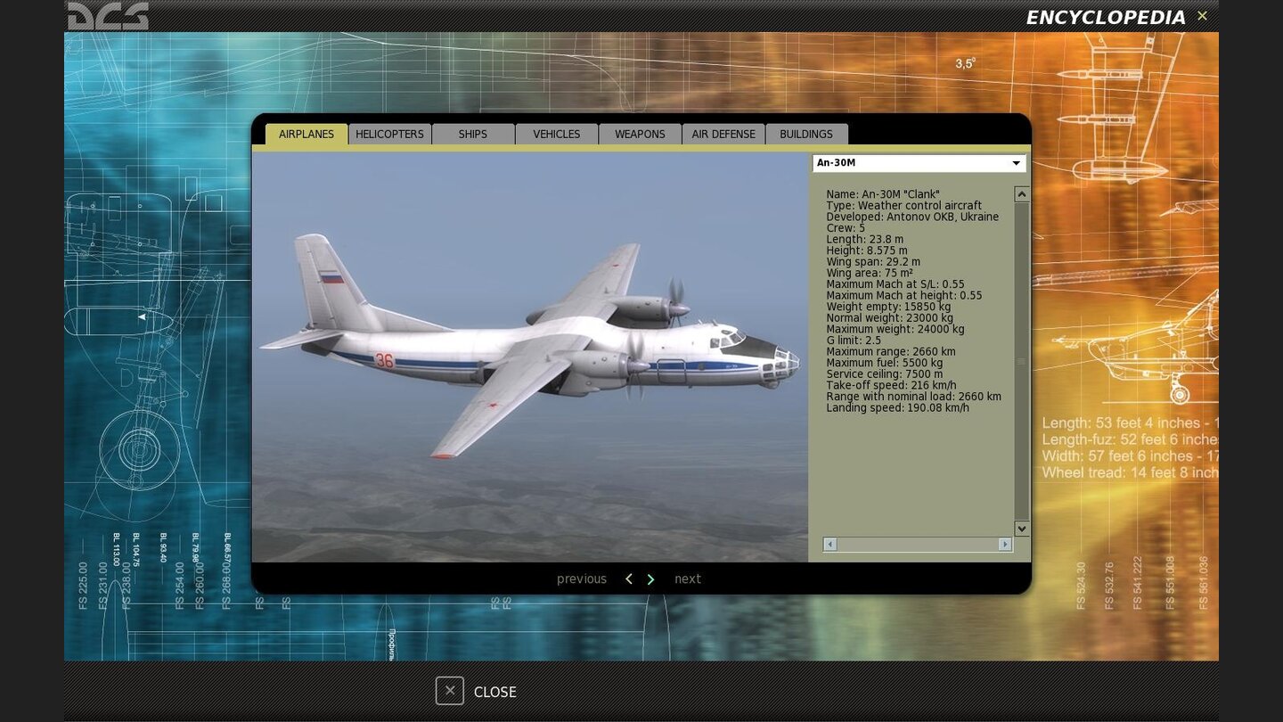Click 'Landing speed: 190.08 km/h' line
Screen dimensions: 1283x722
pyautogui.click(x=897, y=407)
